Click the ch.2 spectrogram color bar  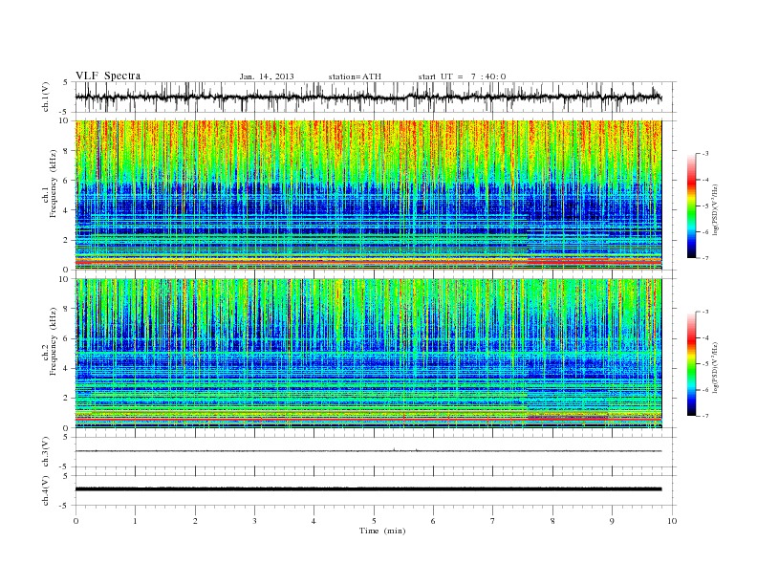[691, 364]
